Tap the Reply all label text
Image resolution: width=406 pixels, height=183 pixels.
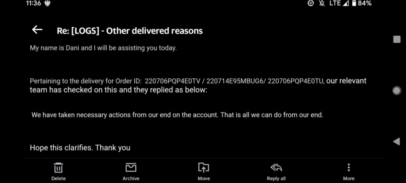click(x=276, y=178)
